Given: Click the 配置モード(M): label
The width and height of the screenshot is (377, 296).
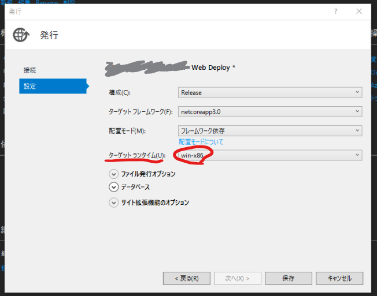Looking at the screenshot, I should point(127,131).
